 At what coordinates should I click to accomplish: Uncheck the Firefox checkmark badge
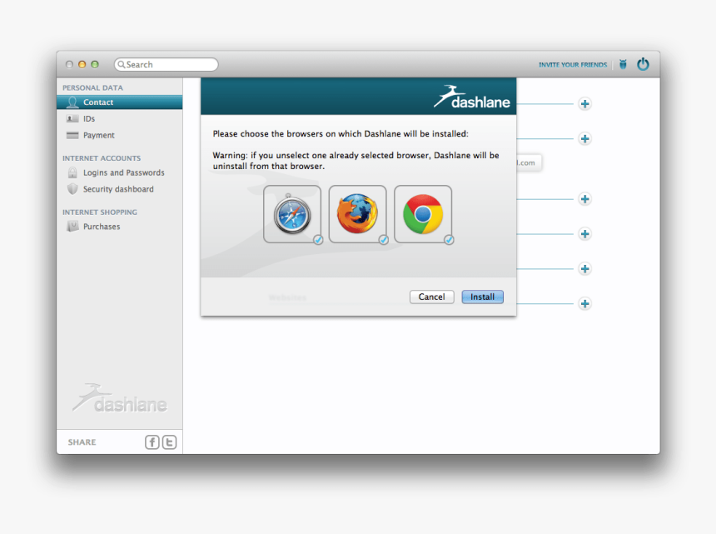[x=384, y=239]
